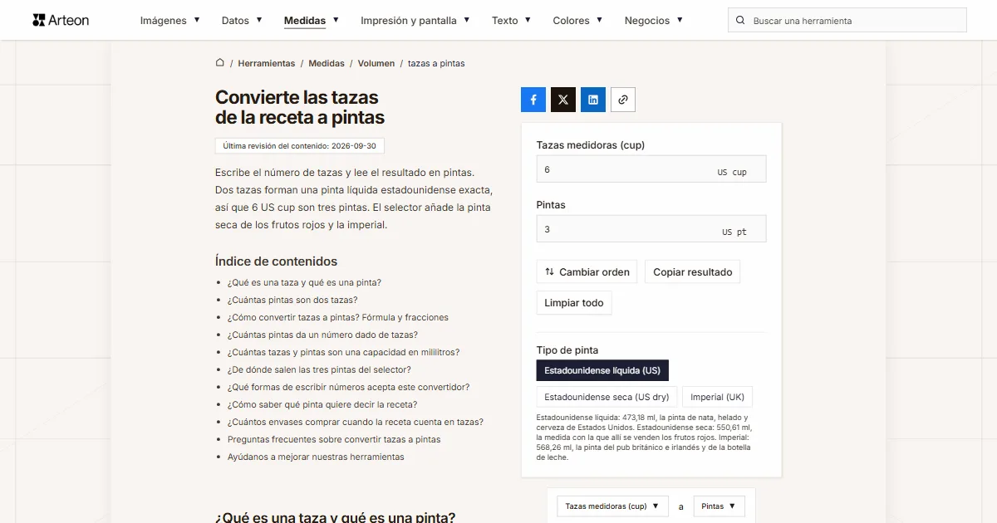Expand the Negocios menu
This screenshot has height=523, width=997.
pos(654,21)
